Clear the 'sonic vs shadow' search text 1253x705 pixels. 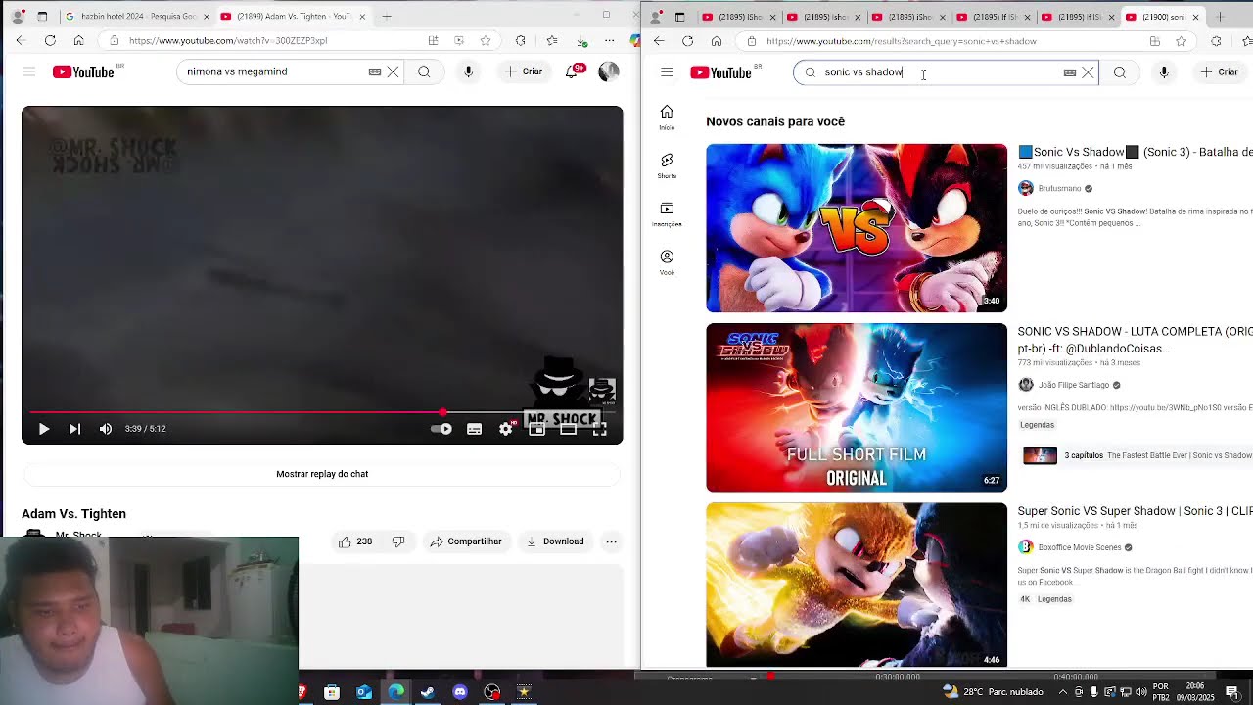(1088, 72)
